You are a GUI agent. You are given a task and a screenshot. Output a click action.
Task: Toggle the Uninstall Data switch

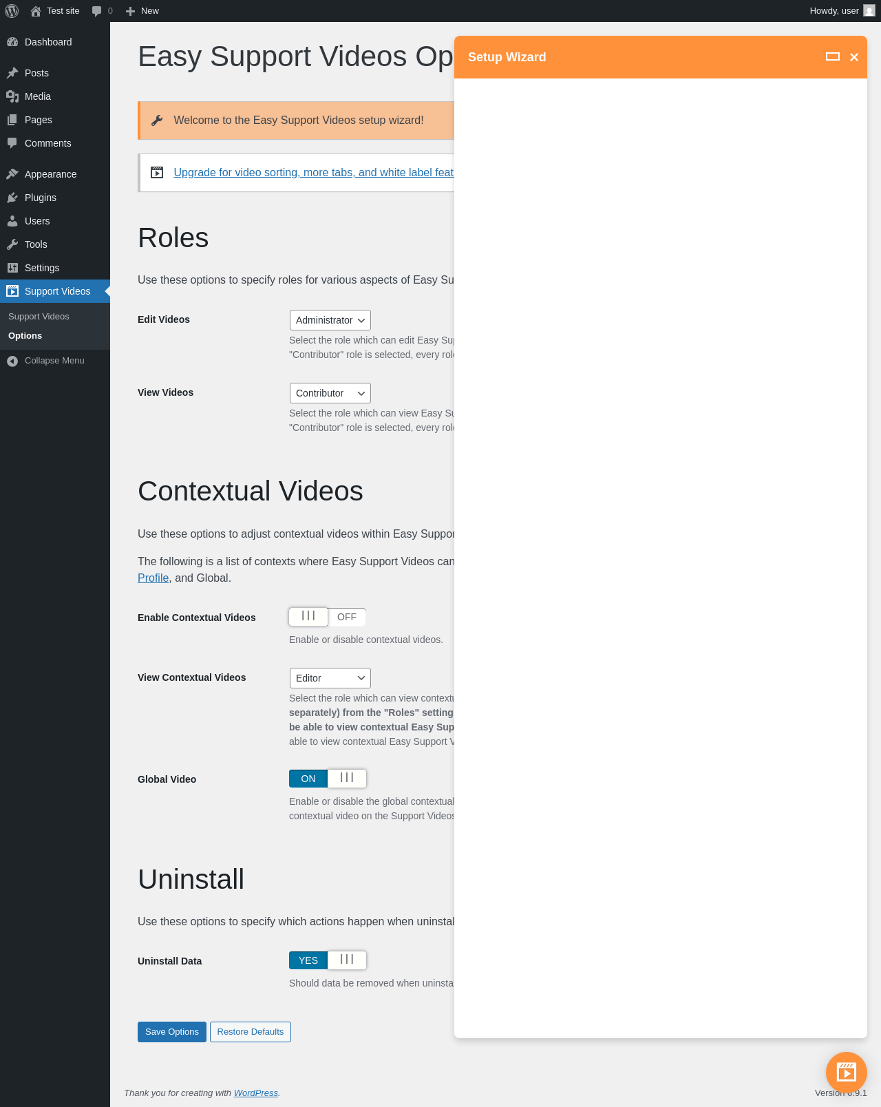point(328,960)
